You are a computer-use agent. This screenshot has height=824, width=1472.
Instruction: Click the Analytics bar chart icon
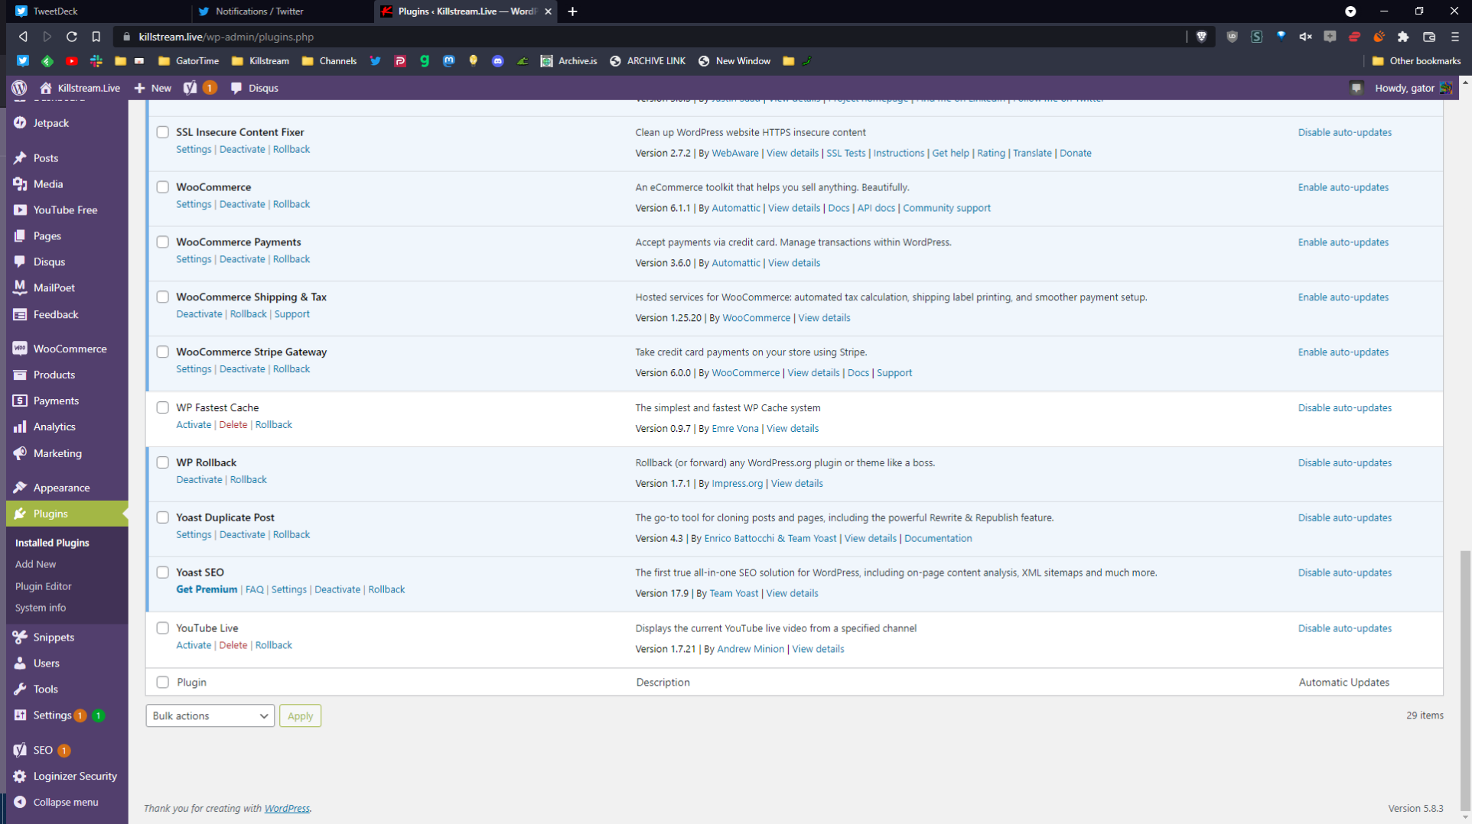click(20, 427)
